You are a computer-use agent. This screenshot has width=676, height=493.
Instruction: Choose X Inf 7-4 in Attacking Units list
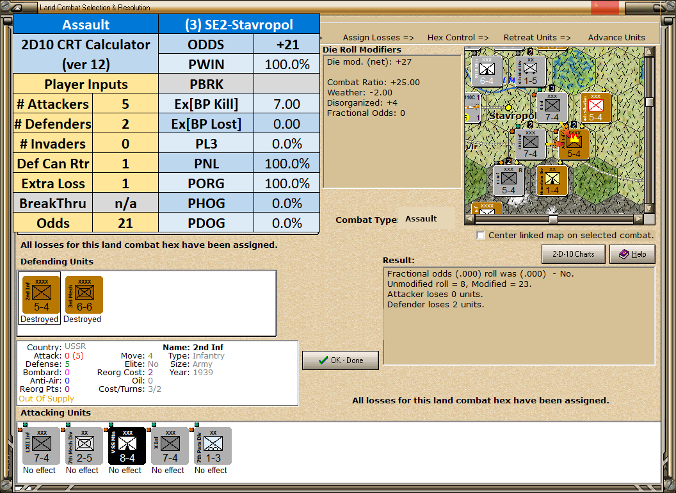click(x=170, y=446)
